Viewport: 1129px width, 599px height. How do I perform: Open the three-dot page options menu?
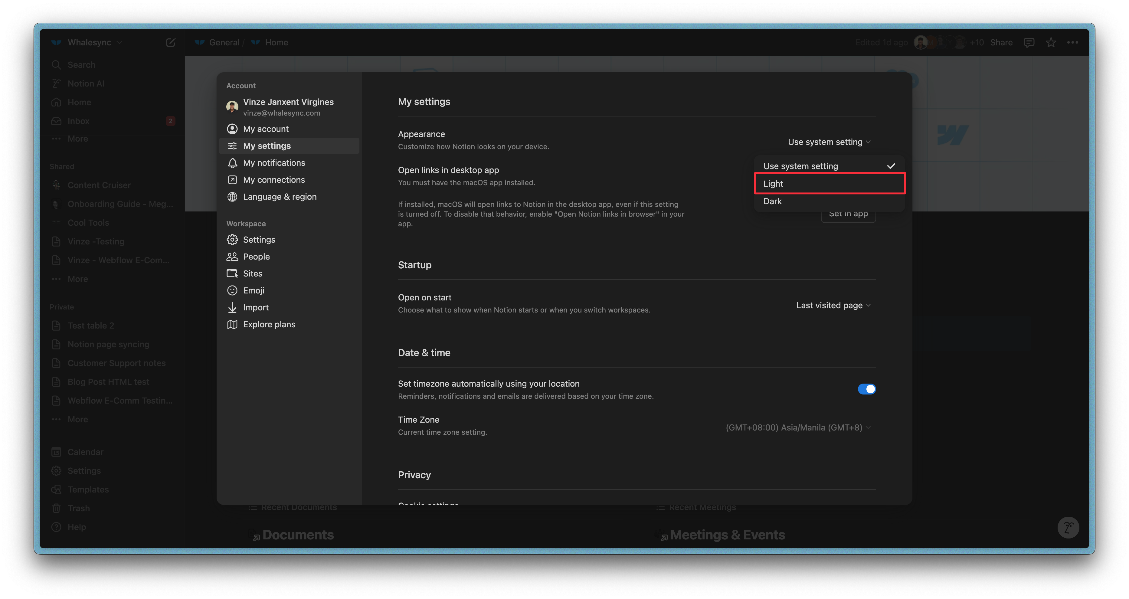[x=1072, y=42]
